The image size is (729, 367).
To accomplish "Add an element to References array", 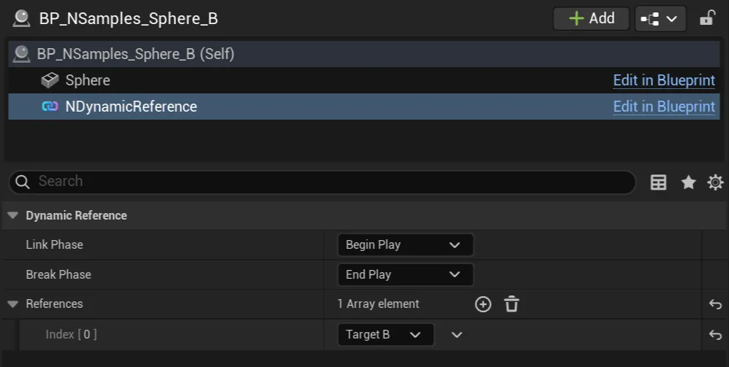I will pyautogui.click(x=483, y=304).
